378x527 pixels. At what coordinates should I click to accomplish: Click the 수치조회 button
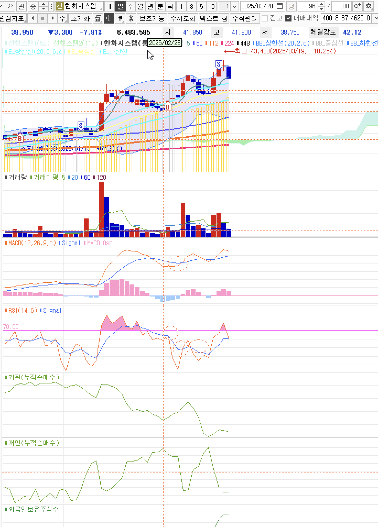click(183, 18)
